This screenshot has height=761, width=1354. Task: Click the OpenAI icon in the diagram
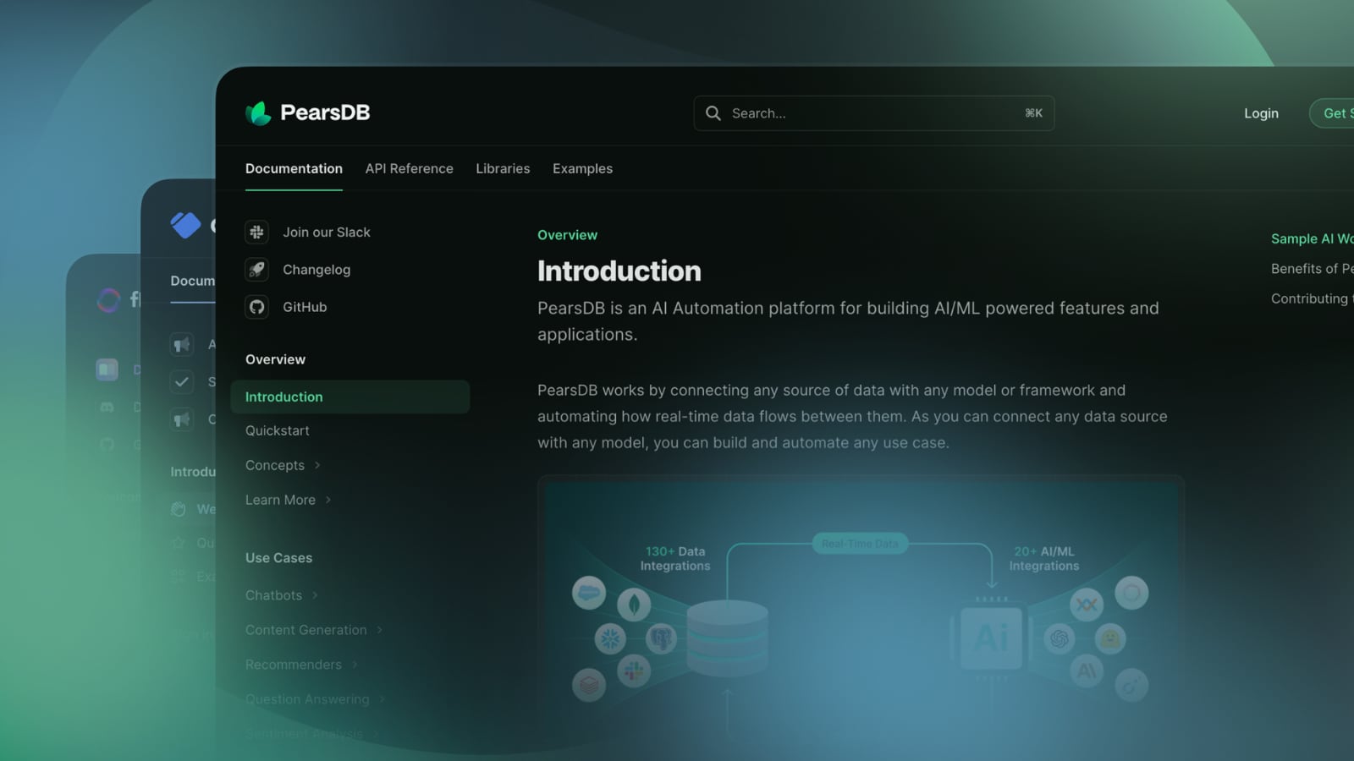click(x=1060, y=638)
